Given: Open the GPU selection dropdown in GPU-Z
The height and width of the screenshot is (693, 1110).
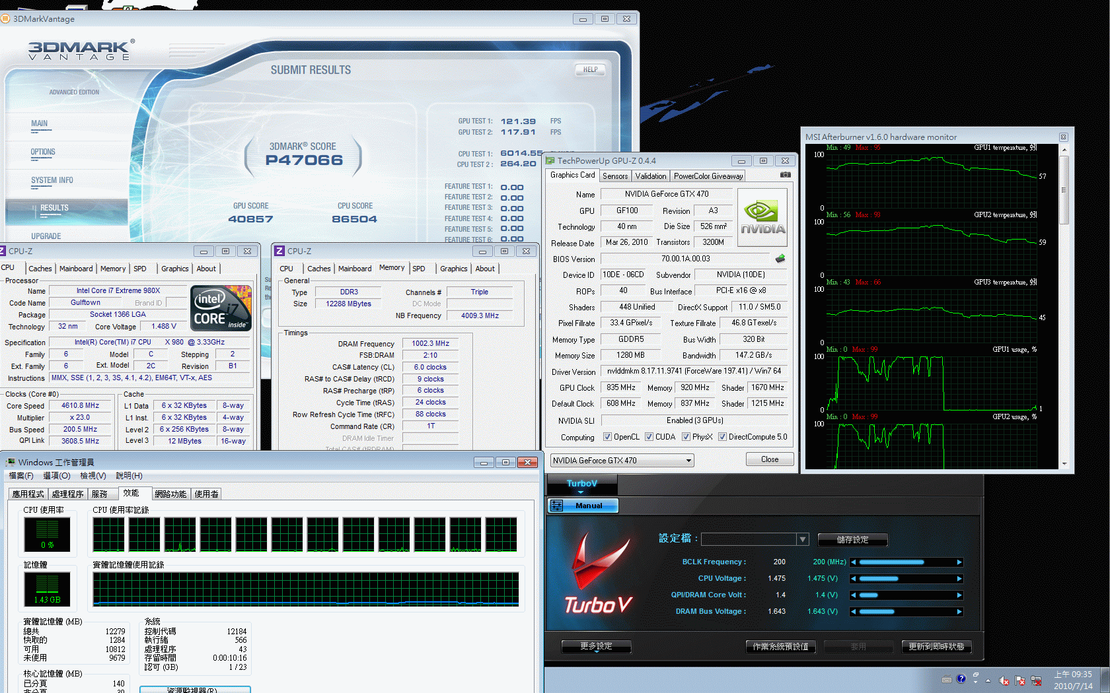Looking at the screenshot, I should tap(622, 461).
